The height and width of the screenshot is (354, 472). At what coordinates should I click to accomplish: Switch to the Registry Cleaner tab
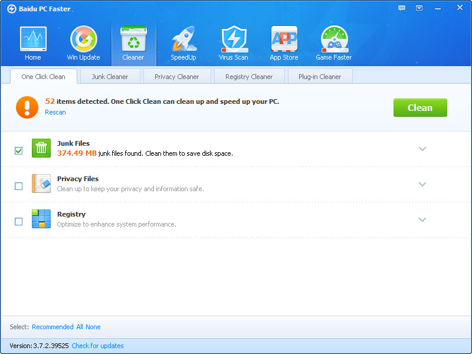249,77
